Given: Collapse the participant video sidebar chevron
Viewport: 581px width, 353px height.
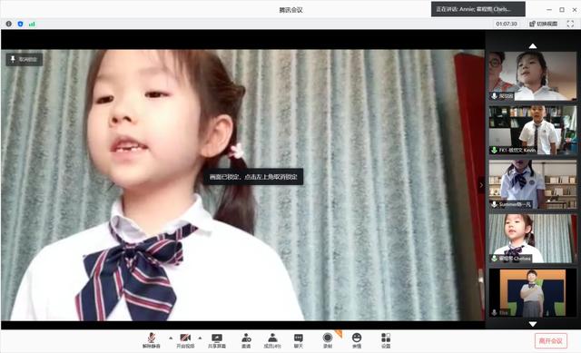Looking at the screenshot, I should 481,185.
